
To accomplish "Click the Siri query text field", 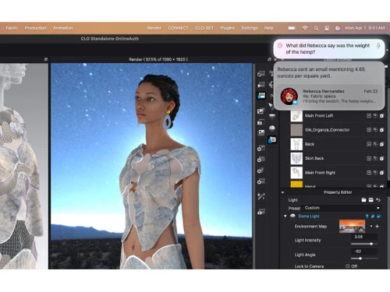I will [x=329, y=49].
